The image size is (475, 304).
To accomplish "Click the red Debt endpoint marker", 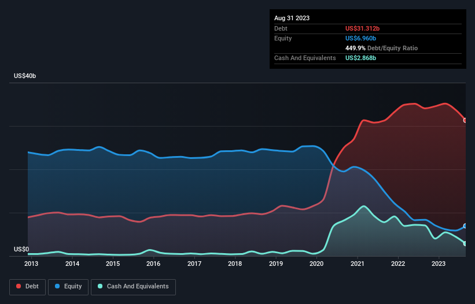I will pos(466,120).
